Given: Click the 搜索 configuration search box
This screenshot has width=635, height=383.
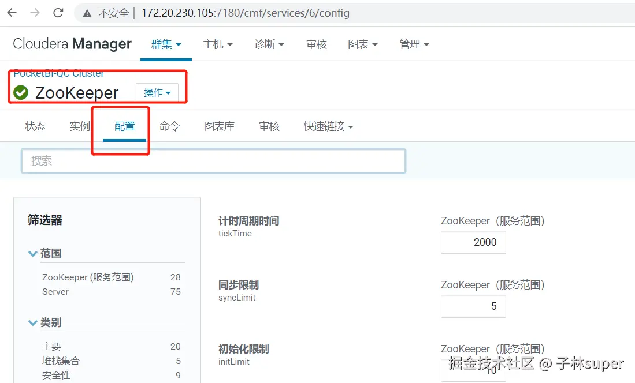Looking at the screenshot, I should pos(213,161).
